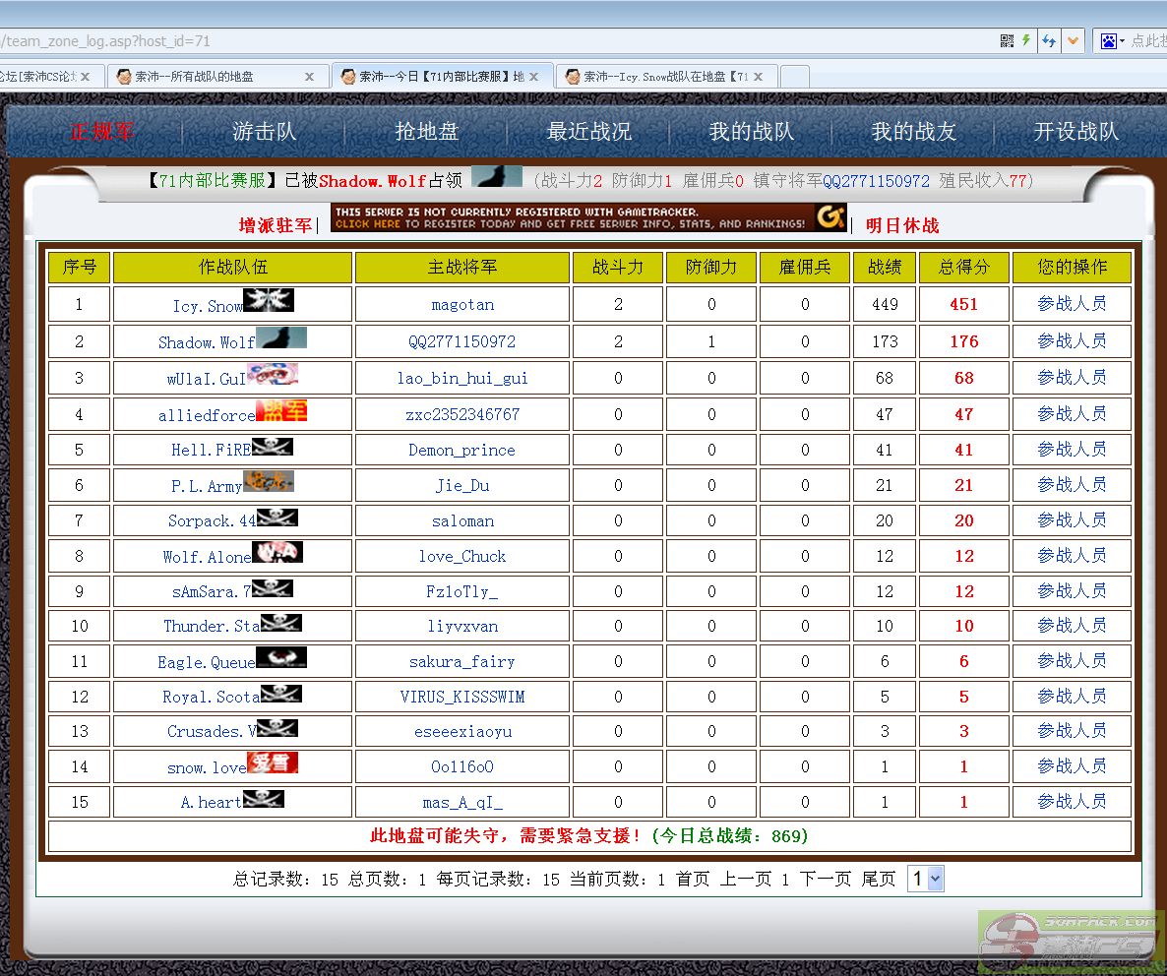Click the 明日休战 link
The image size is (1167, 976).
point(902,225)
